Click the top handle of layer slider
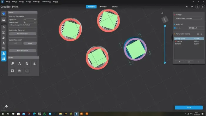This screenshot has height=116, width=206. [x=165, y=26]
